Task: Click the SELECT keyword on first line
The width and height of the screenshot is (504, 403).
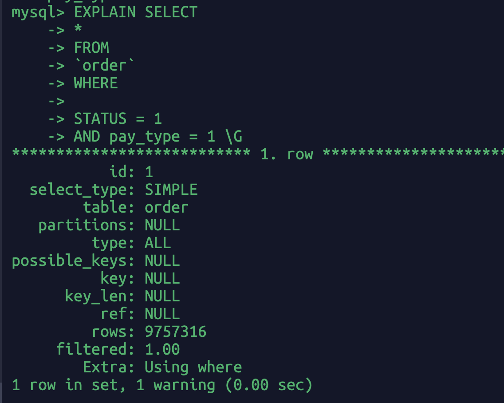Action: (x=171, y=12)
